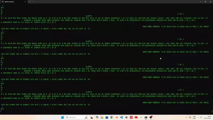This screenshot has height=120, width=213.
Task: Open Task View from the taskbar
Action: pos(92,117)
